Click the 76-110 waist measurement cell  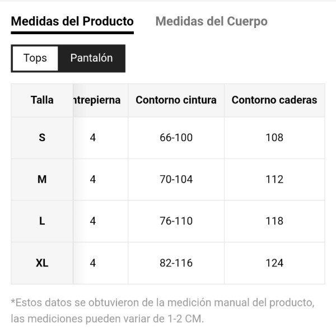point(176,221)
